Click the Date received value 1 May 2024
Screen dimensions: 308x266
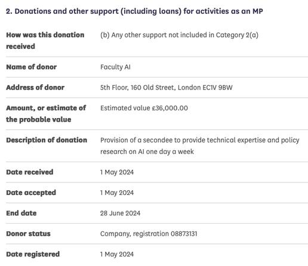(117, 172)
